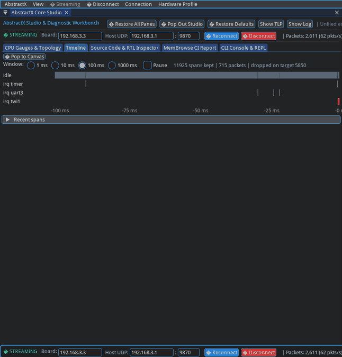The height and width of the screenshot is (357, 342).
Task: Switch to CPU Gauges & Topology tab
Action: click(33, 48)
